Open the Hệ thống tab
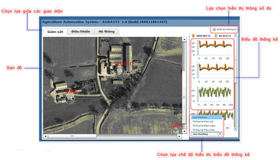Screen dimensions: 280x160 tap(106, 32)
